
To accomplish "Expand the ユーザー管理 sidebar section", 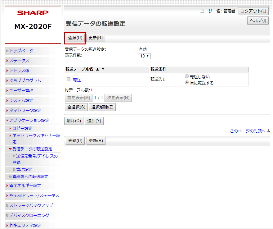I will 21,90.
